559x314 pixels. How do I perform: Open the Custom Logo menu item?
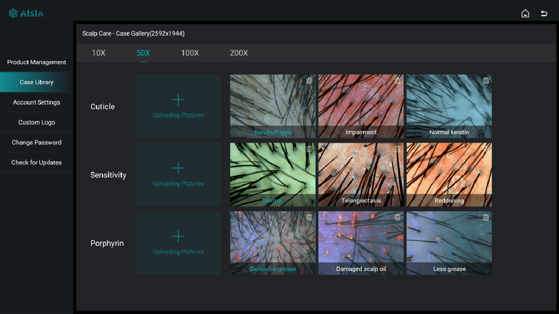(x=36, y=122)
